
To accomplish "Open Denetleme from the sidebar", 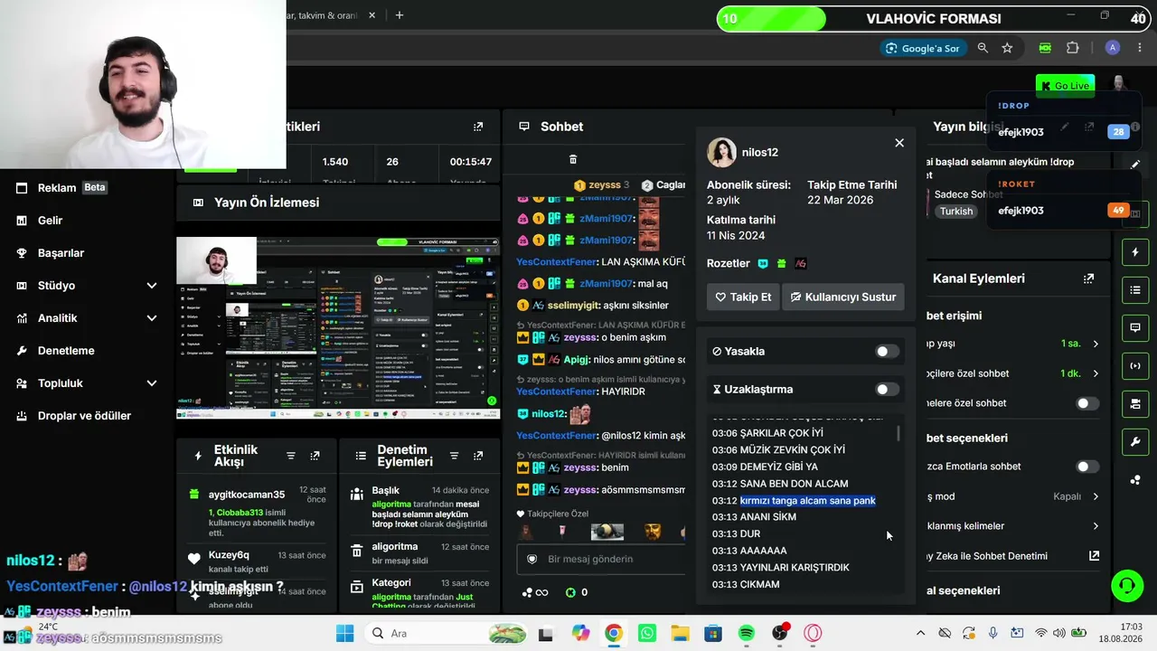I will click(65, 351).
